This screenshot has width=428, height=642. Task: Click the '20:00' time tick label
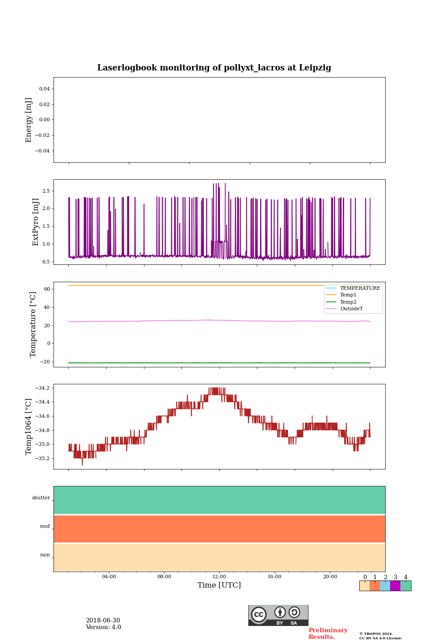pos(330,576)
